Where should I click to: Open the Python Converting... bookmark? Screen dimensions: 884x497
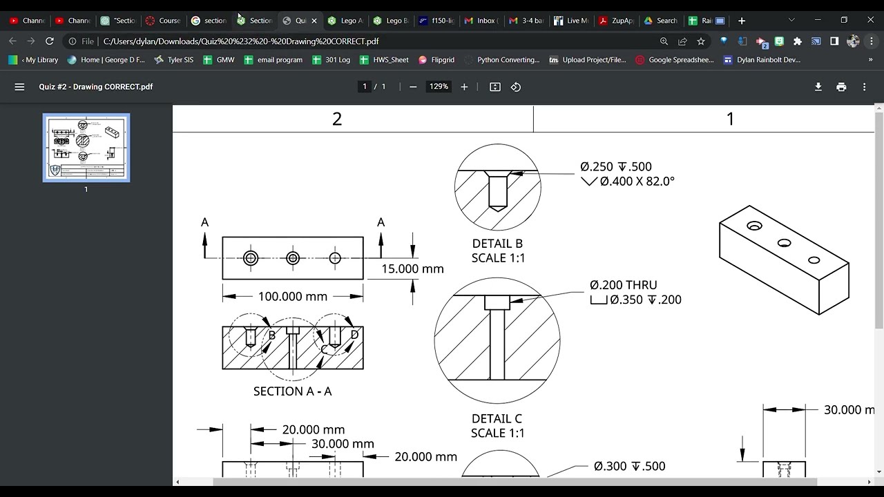click(x=502, y=60)
